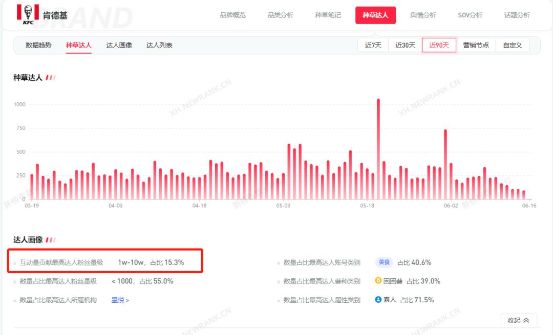
Task: Open the 达人画像 sub-tab
Action: (x=119, y=45)
